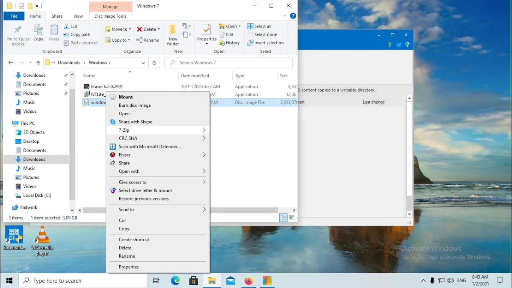This screenshot has width=512, height=288.
Task: Click the Twitter icon in NTLite window
Action: (x=399, y=45)
